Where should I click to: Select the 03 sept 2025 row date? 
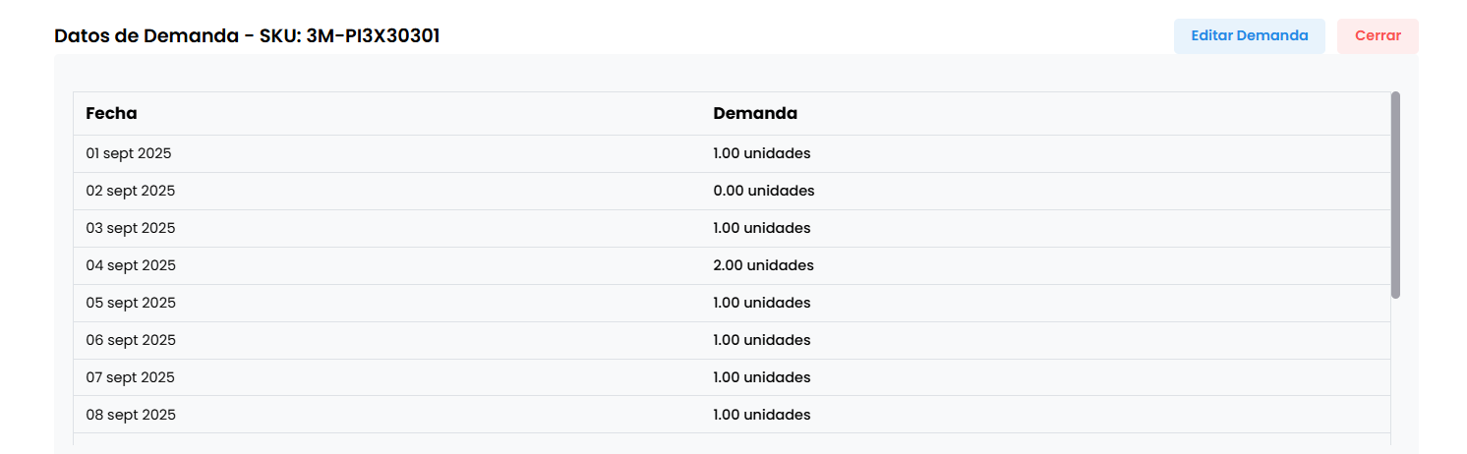tap(131, 229)
